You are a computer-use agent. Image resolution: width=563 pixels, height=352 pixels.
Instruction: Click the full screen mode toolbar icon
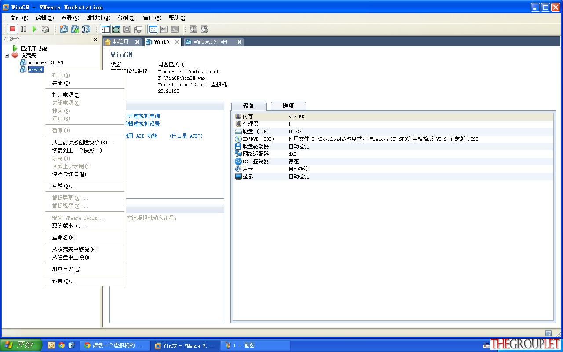click(127, 29)
